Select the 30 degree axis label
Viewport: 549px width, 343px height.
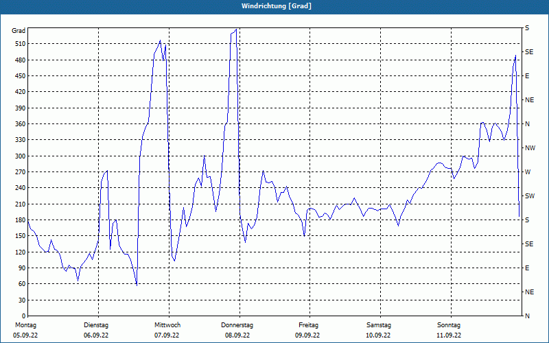point(23,300)
